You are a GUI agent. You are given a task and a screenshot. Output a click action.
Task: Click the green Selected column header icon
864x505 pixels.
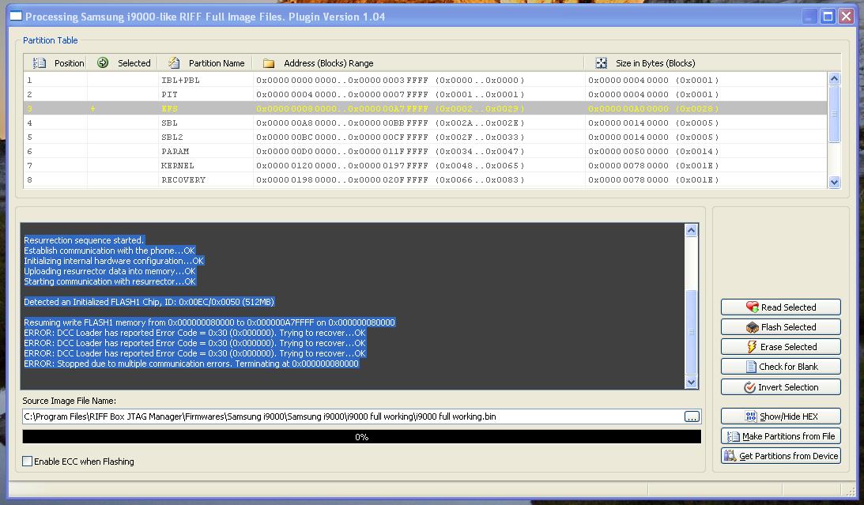103,62
